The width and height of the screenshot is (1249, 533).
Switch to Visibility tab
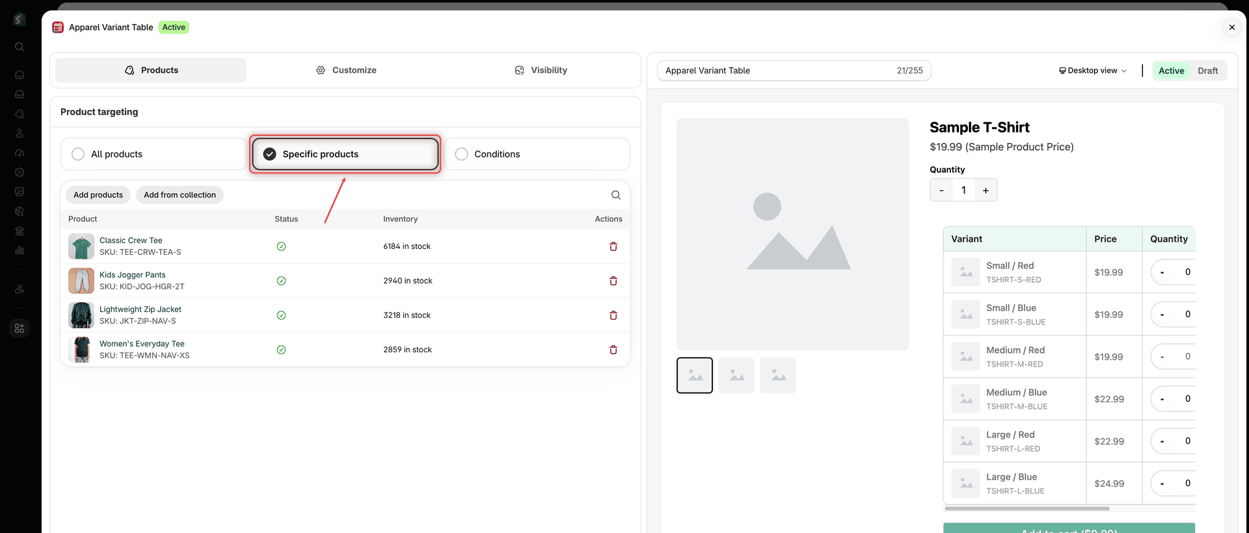(541, 70)
